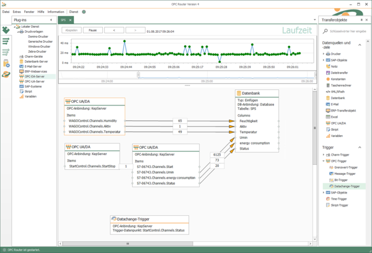
Task: Expand SAP-Objekte under Trigger
Action: tap(324, 192)
